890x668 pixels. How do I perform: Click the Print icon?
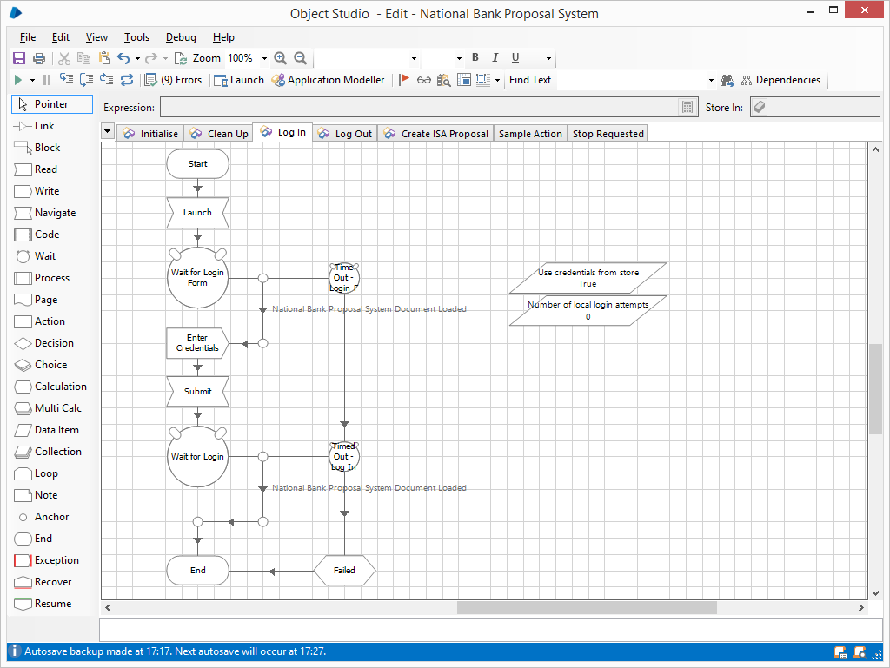click(x=39, y=58)
